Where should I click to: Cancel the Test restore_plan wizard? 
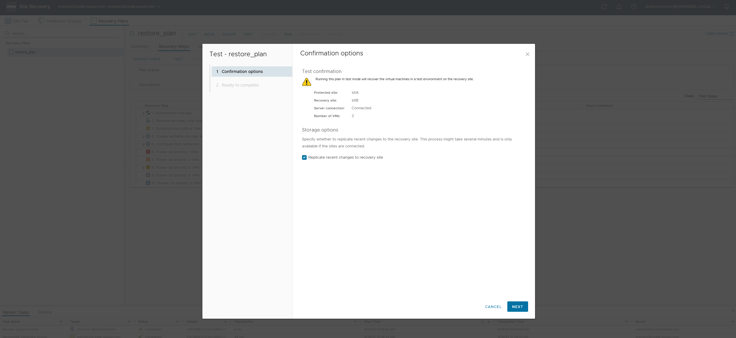click(x=493, y=307)
